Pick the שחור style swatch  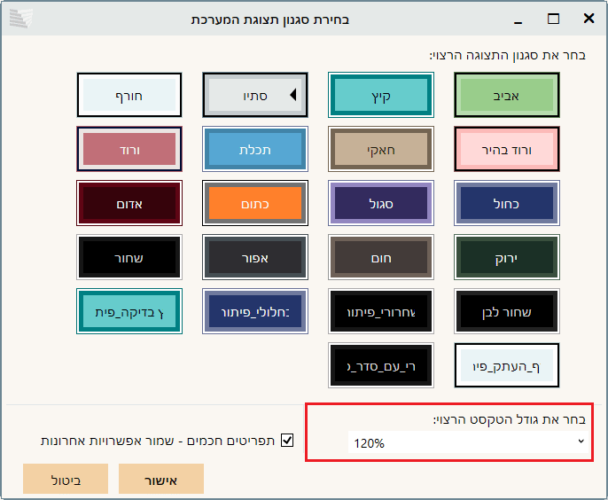(x=129, y=257)
